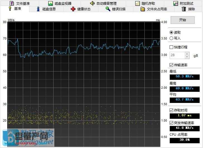Click the 磁盘监视器 chart icon
Viewport: 203px width, 148px height.
[x=50, y=3]
